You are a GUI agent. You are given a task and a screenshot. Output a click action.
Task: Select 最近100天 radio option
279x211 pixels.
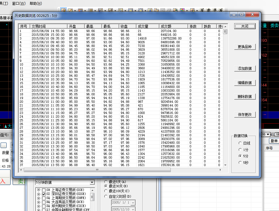(106, 191)
